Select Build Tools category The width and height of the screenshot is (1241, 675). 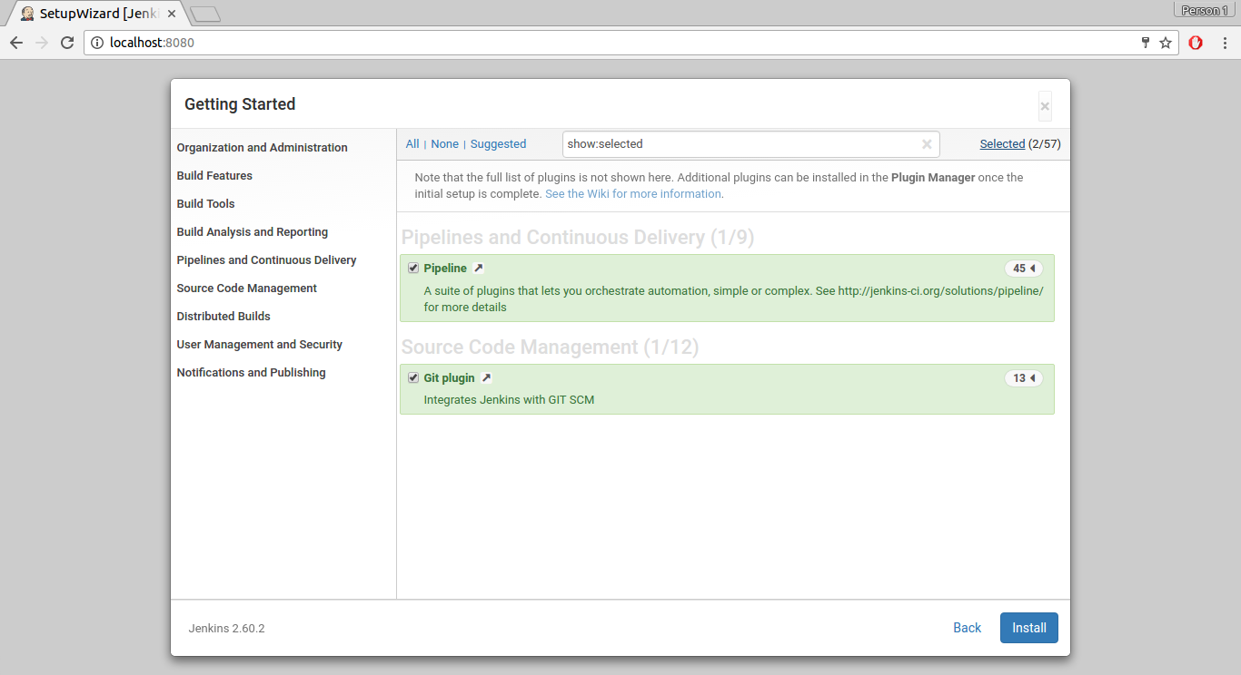coord(205,204)
